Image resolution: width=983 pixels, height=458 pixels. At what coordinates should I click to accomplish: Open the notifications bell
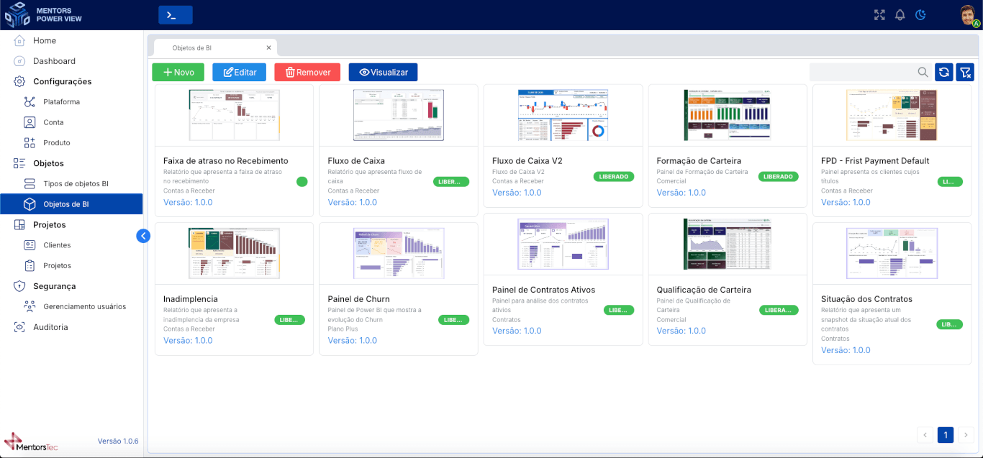(x=900, y=15)
